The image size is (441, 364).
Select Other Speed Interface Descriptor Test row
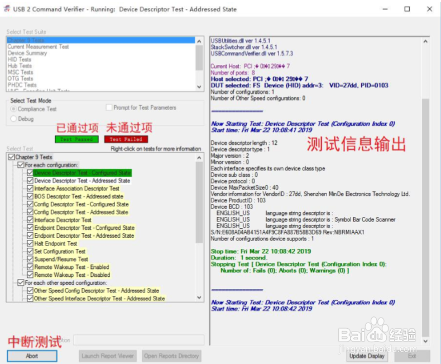click(99, 299)
